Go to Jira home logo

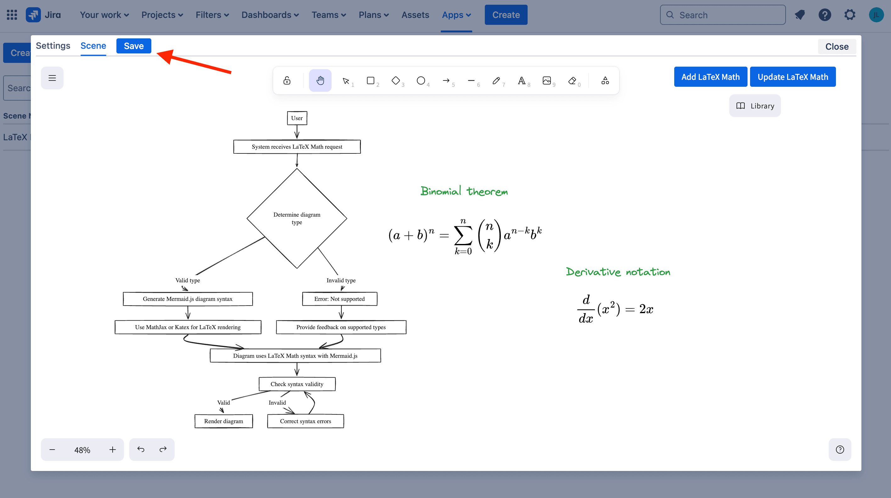[x=44, y=15]
